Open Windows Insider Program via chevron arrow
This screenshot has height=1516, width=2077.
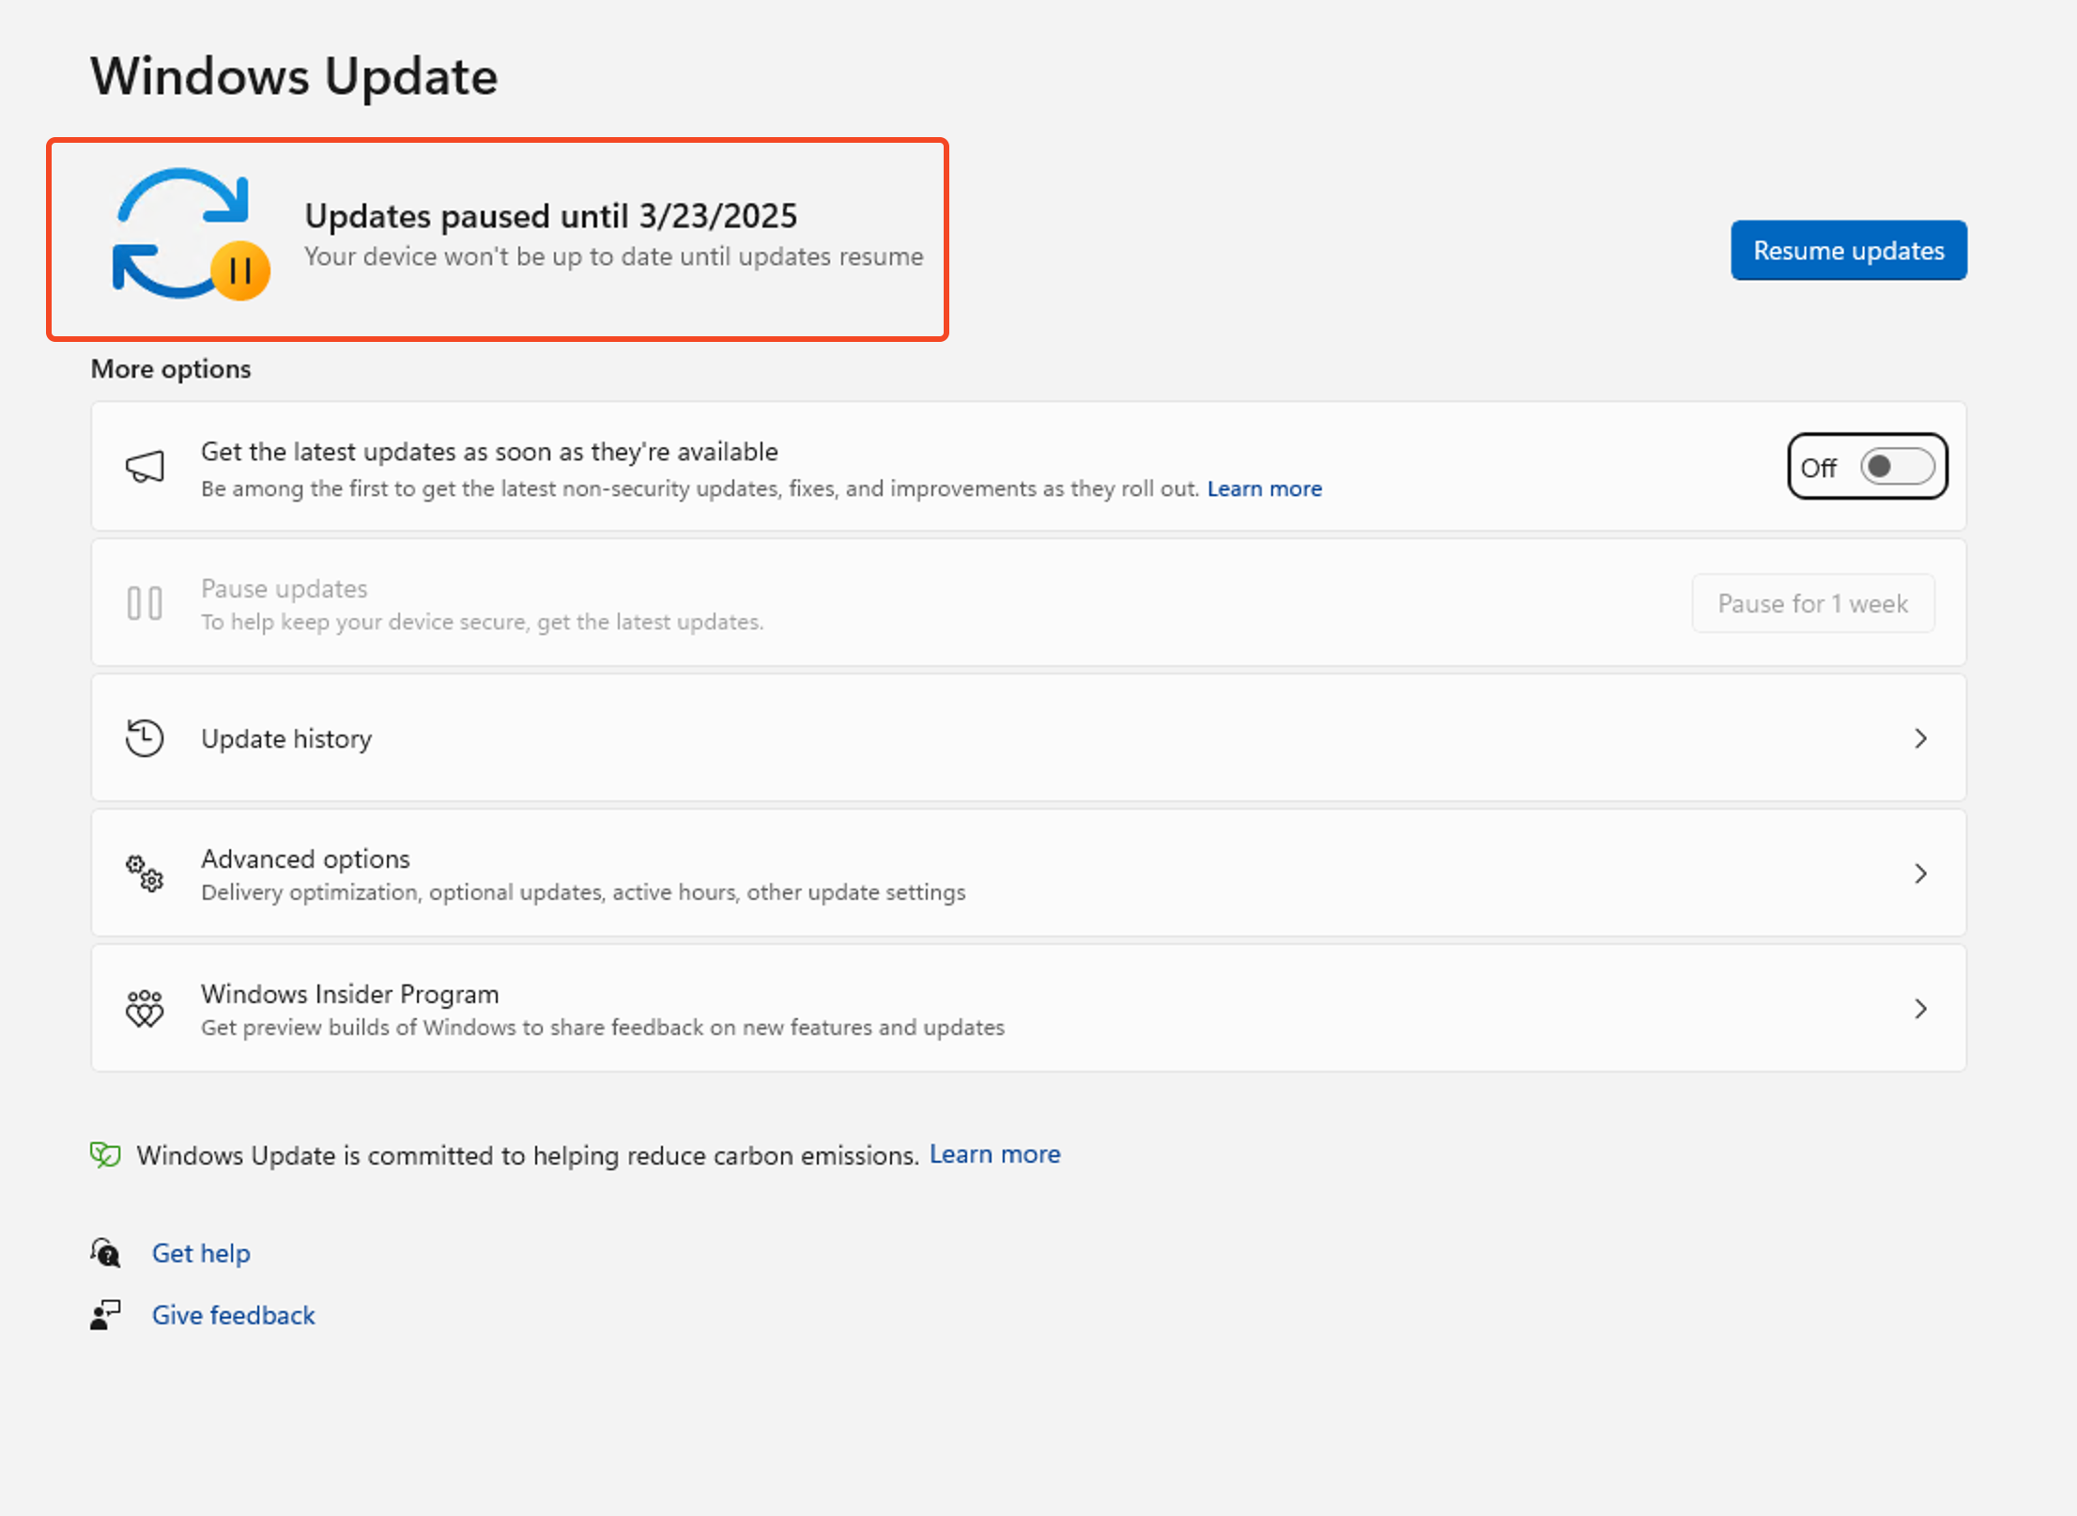(1920, 1009)
